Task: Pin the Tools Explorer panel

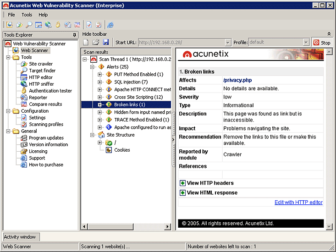Action: [x=74, y=35]
